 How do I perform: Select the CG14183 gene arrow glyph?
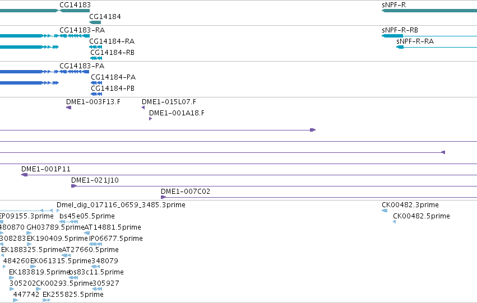click(x=75, y=11)
